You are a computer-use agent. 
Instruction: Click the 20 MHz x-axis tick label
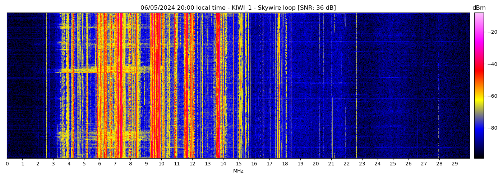click(x=315, y=164)
